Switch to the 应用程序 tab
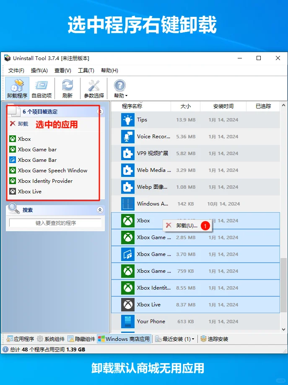The width and height of the screenshot is (288, 385). click(20, 339)
